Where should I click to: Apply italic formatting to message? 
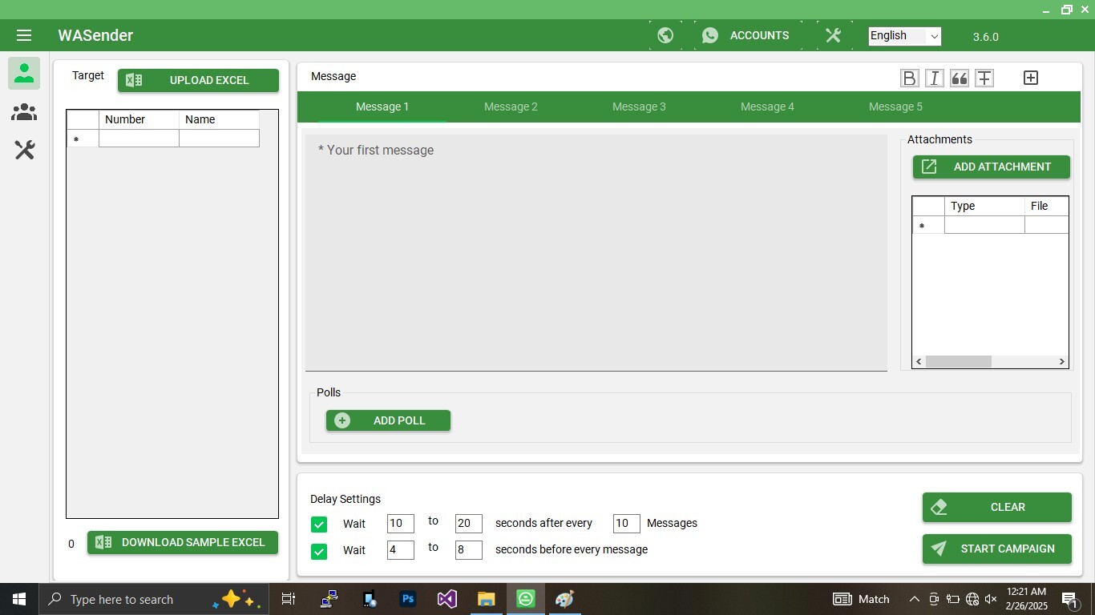point(934,78)
